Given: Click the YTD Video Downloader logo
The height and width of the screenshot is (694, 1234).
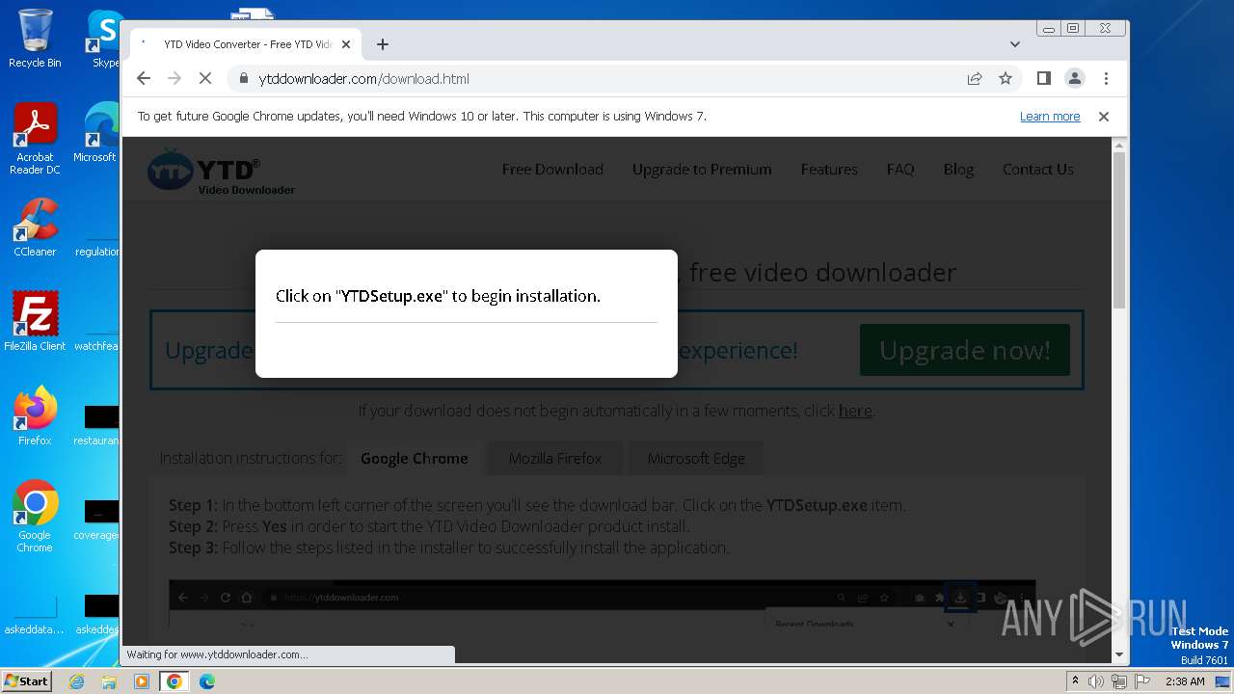Looking at the screenshot, I should 222,172.
